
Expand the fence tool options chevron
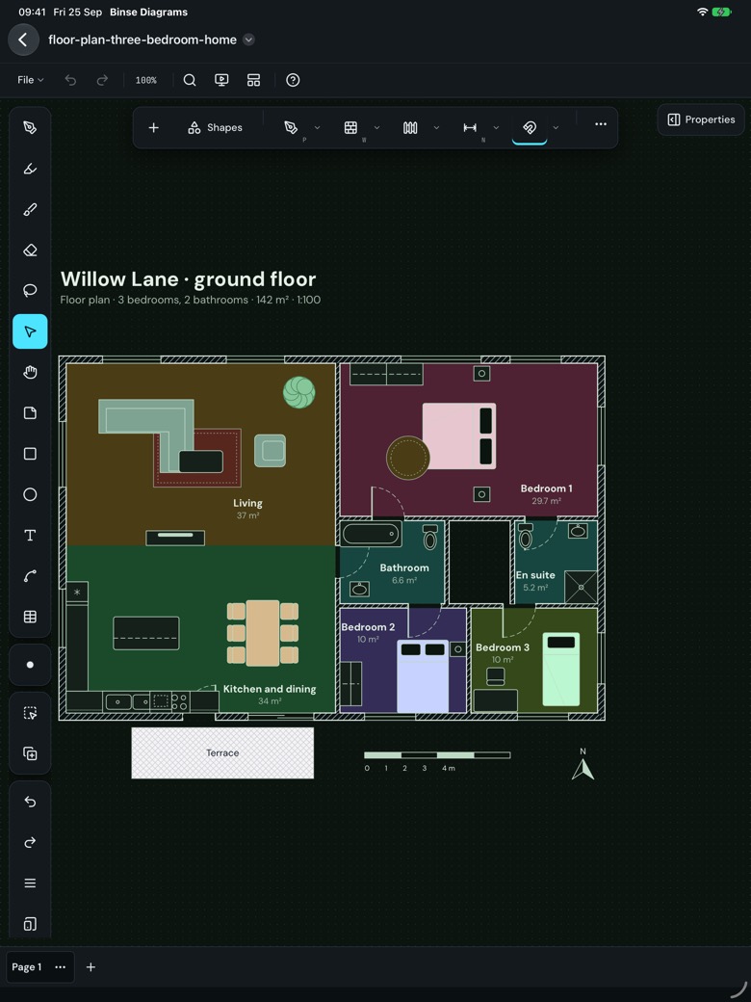click(x=436, y=128)
